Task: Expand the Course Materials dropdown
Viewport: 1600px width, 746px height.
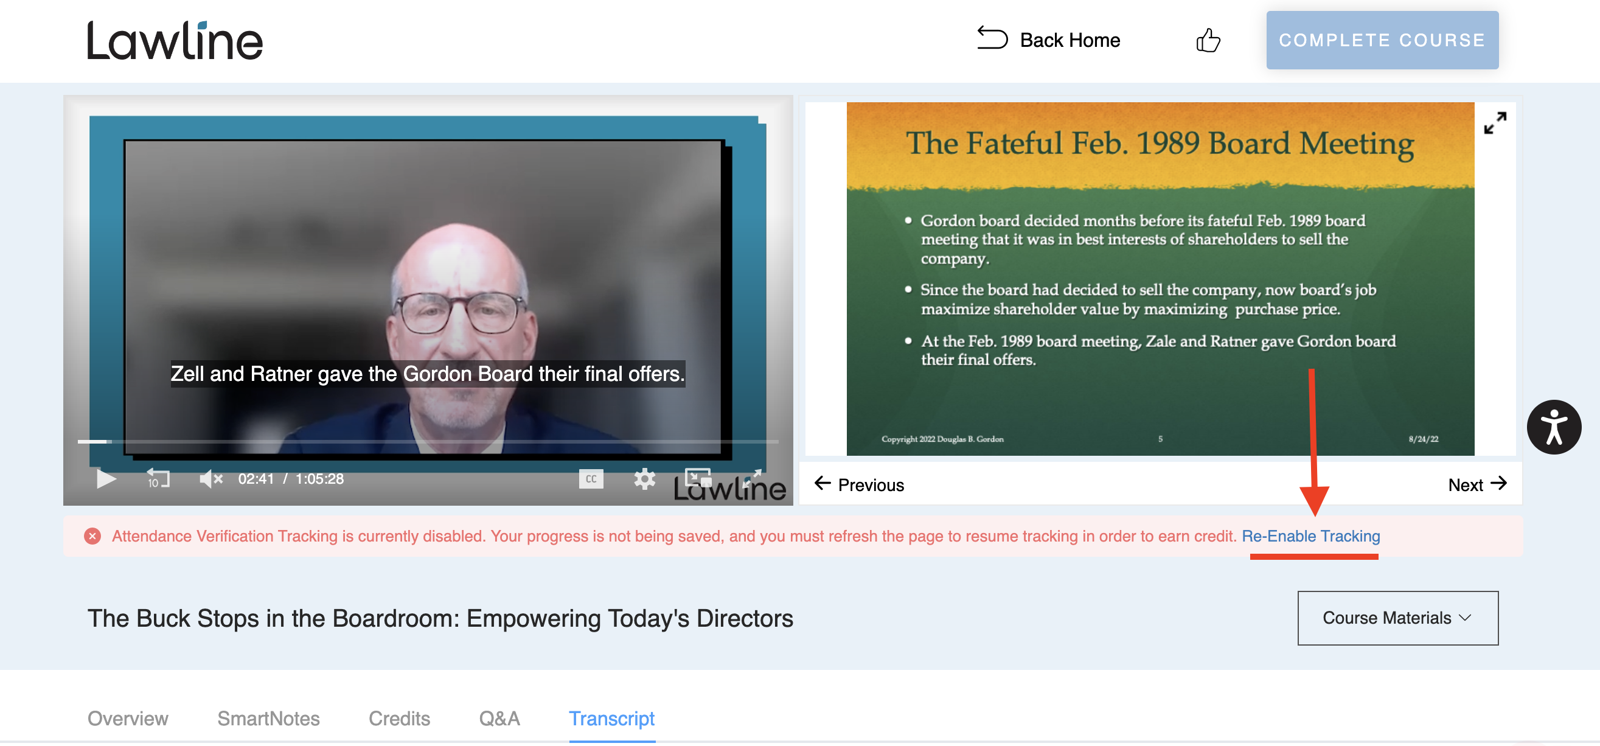Action: [1397, 618]
